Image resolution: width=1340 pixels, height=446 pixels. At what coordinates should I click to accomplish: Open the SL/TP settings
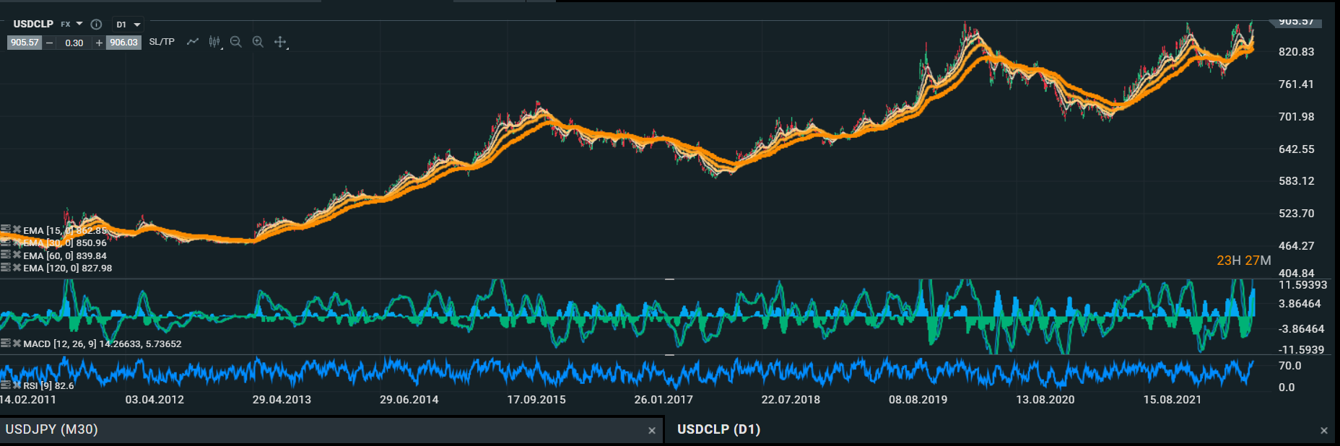[162, 42]
